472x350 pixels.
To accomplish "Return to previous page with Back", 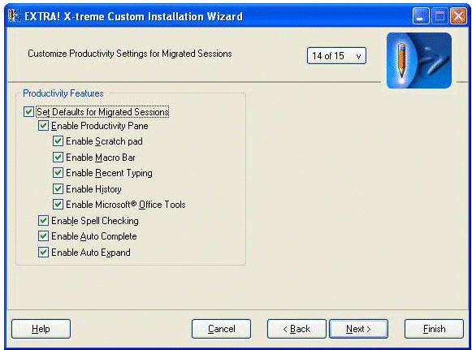I will click(x=297, y=329).
